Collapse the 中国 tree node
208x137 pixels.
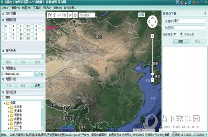(5, 103)
